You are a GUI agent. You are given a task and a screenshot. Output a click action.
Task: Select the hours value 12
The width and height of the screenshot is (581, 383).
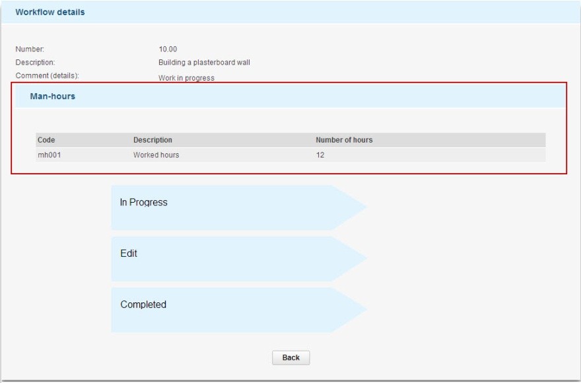coord(319,153)
